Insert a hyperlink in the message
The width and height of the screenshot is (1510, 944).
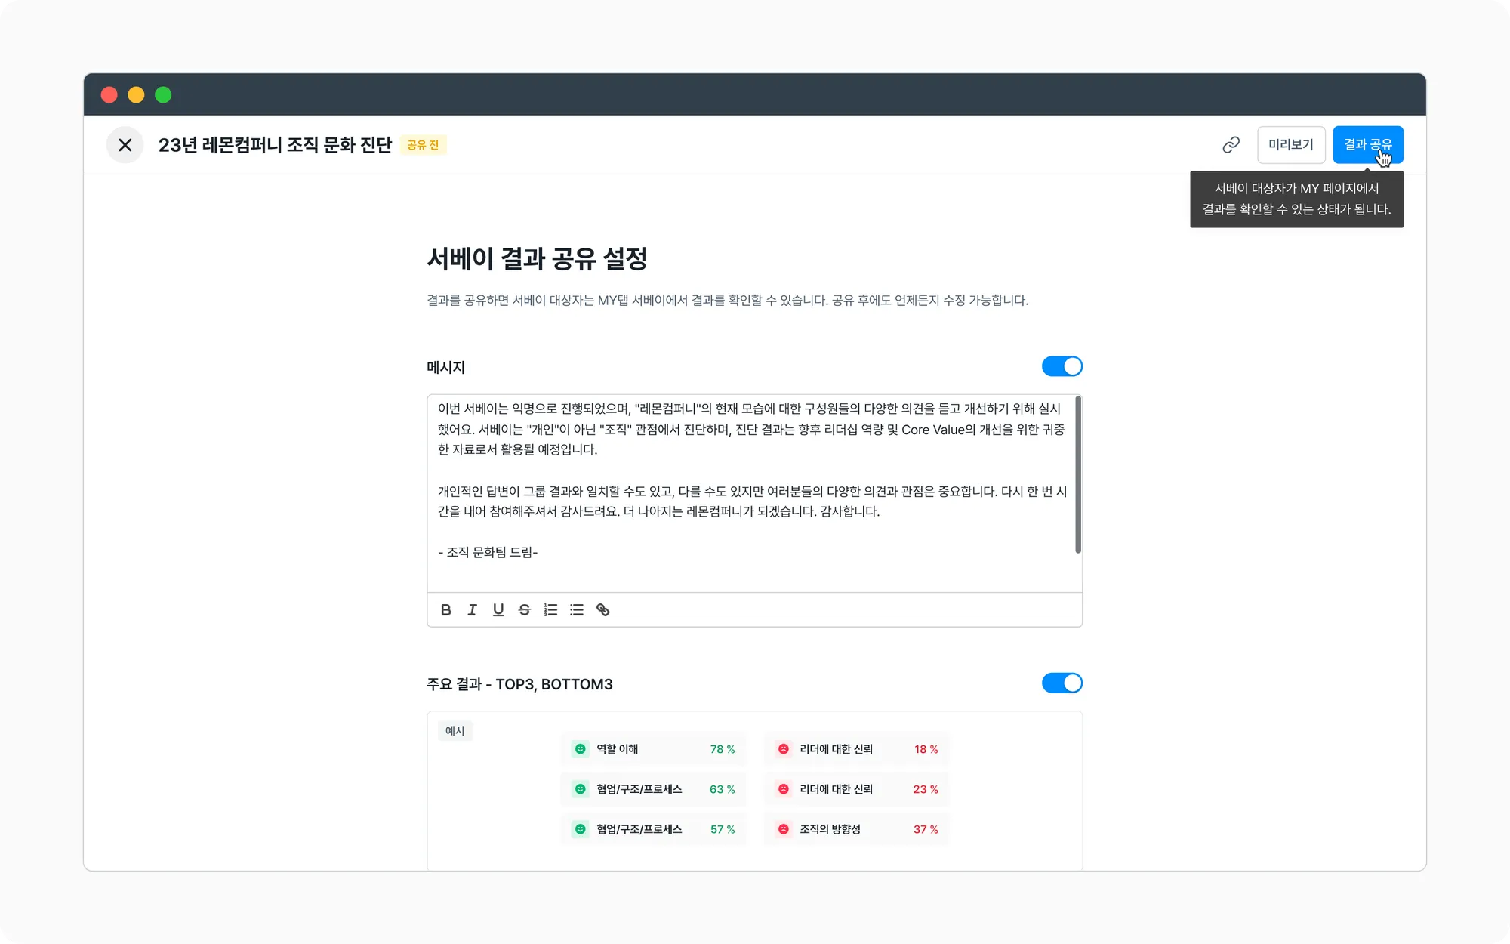click(603, 610)
